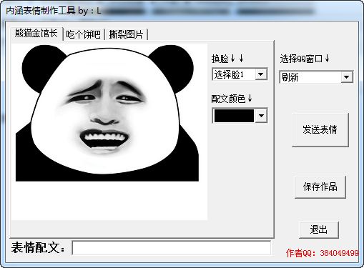Click the 发送表情 button

(320, 130)
